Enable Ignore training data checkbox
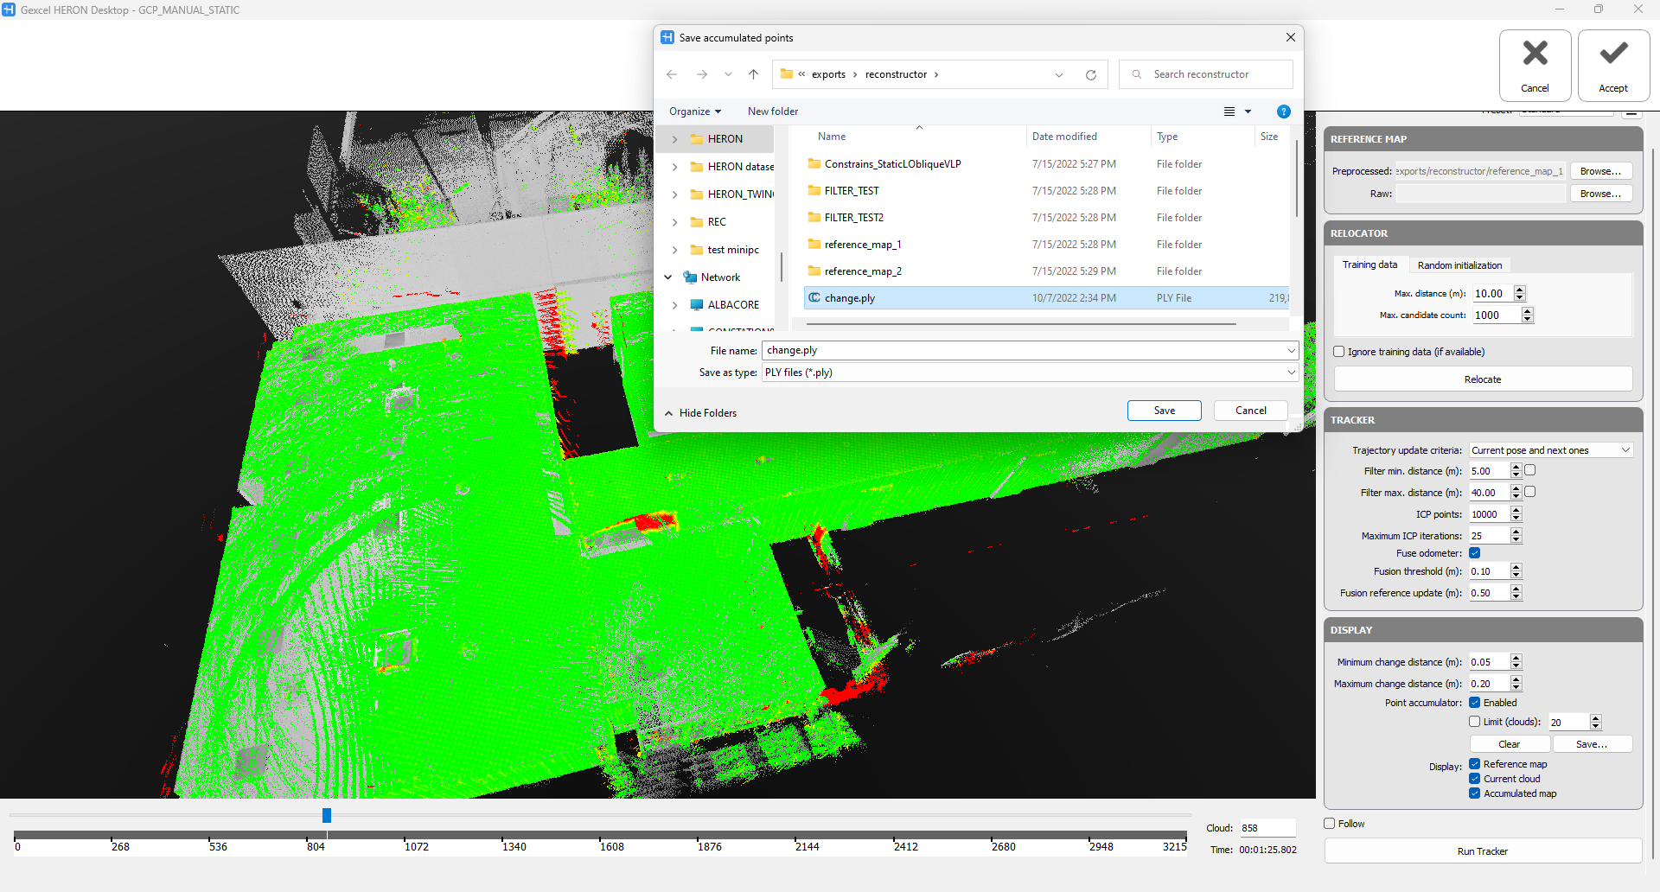This screenshot has width=1660, height=892. click(1339, 352)
